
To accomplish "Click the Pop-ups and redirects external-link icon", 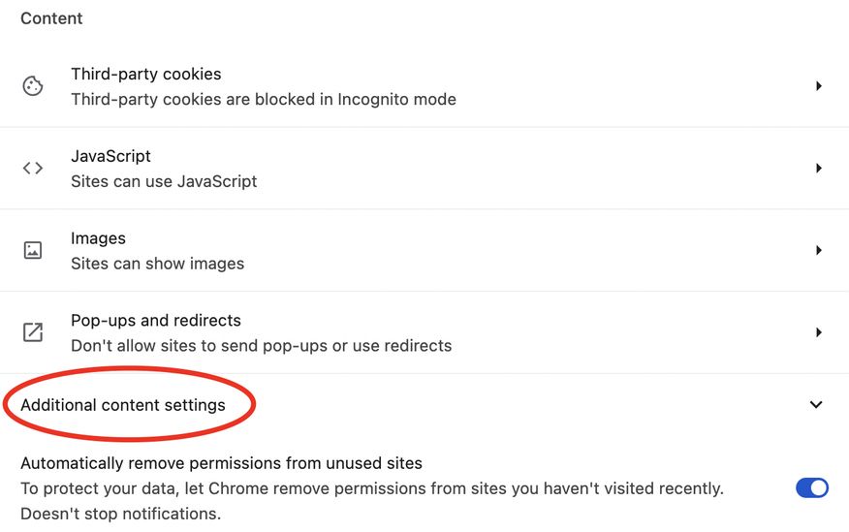I will [x=33, y=332].
